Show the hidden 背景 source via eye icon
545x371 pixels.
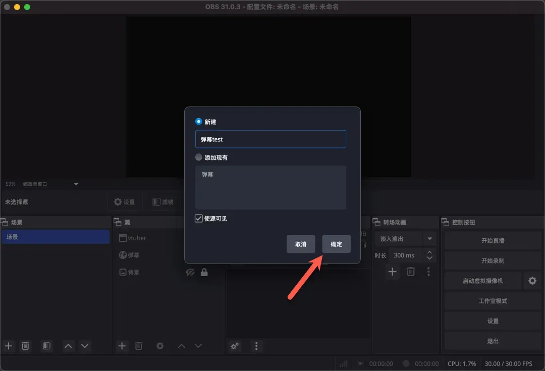coord(190,272)
